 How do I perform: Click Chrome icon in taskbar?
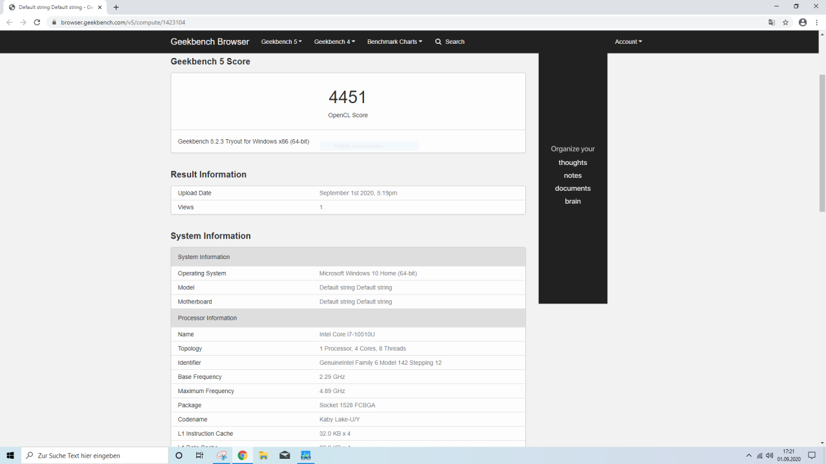(x=242, y=455)
